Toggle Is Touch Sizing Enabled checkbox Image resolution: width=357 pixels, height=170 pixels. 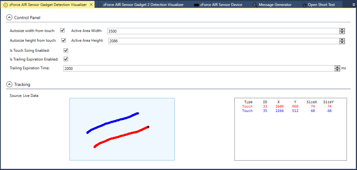click(66, 50)
